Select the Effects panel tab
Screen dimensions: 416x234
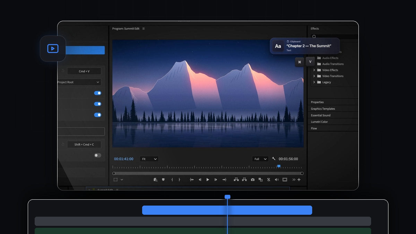pyautogui.click(x=315, y=28)
